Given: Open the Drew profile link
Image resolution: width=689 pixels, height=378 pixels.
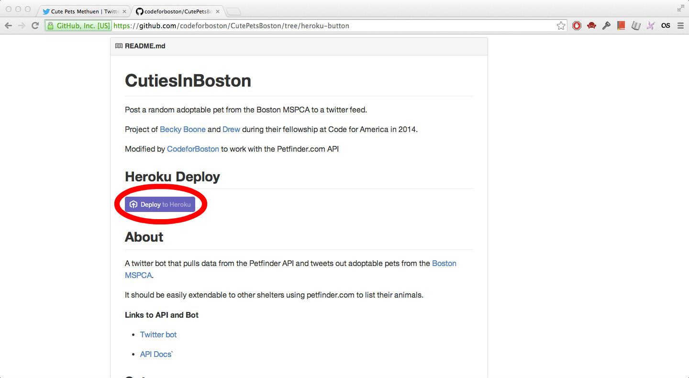Looking at the screenshot, I should point(231,129).
